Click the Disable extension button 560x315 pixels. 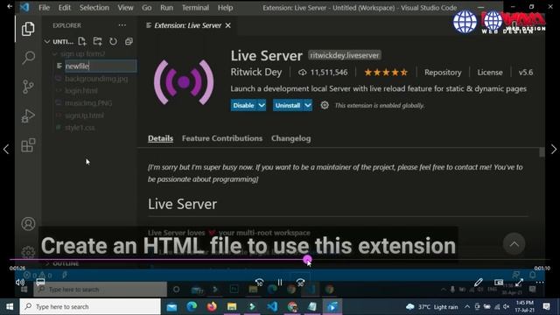pos(244,105)
